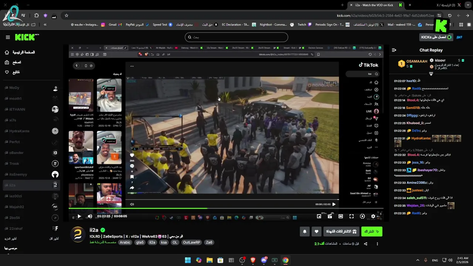Click the Kick logo to go home
The height and width of the screenshot is (266, 473).
pos(27,37)
